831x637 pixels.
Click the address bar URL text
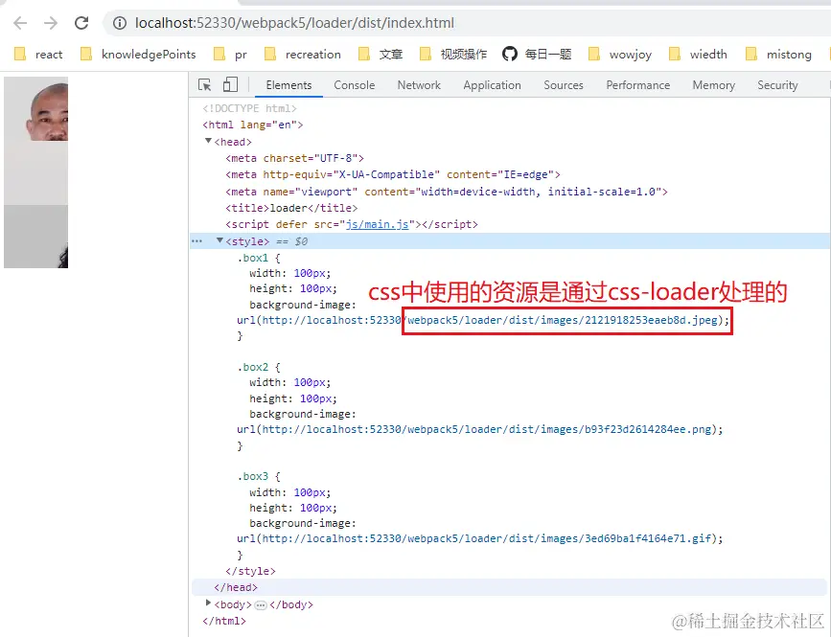click(294, 23)
